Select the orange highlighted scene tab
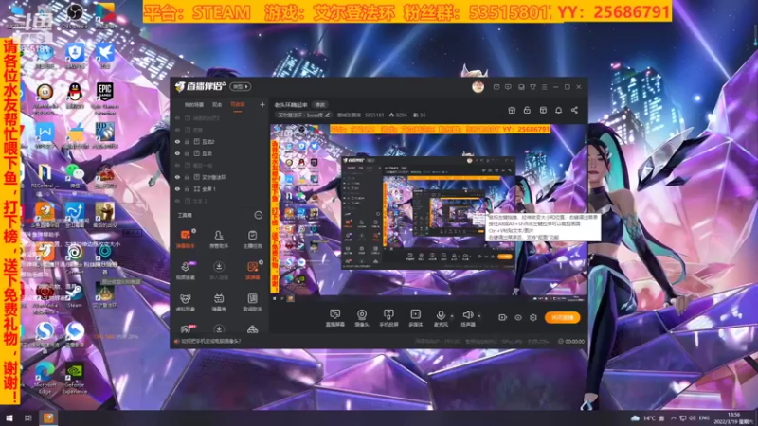The image size is (758, 426). [x=238, y=105]
